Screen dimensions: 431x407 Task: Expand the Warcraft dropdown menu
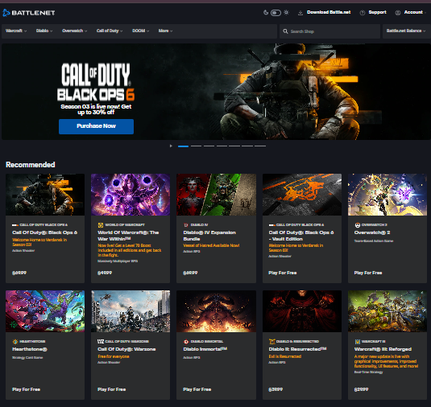[16, 31]
